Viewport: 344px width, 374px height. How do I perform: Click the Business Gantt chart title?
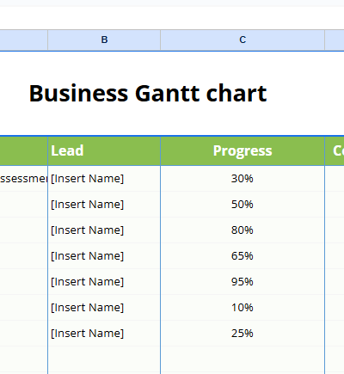click(x=148, y=94)
